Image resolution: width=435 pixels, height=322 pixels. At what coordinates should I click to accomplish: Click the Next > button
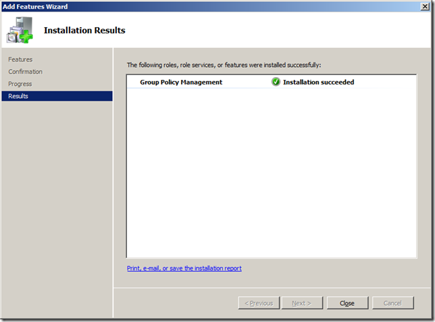pos(301,303)
